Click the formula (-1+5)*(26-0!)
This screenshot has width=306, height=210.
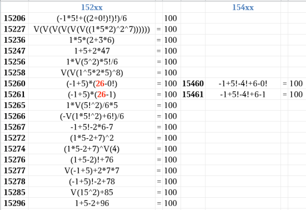click(92, 84)
